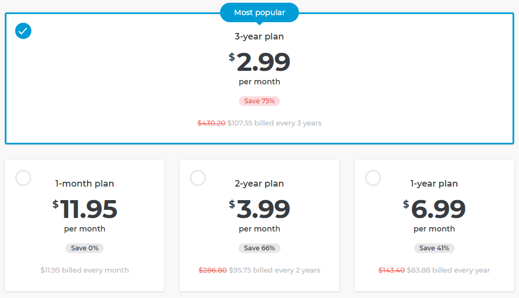
Task: Click the 1-month plan title
Action: (84, 183)
